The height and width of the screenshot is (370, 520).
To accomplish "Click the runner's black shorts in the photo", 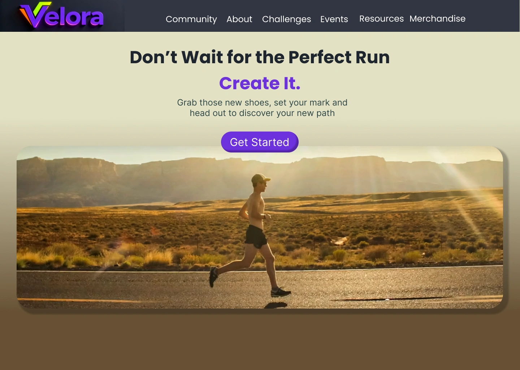I will 256,237.
